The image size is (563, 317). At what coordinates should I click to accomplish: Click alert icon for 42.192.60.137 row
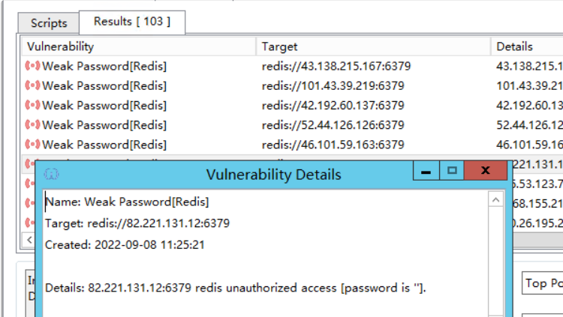tap(32, 105)
